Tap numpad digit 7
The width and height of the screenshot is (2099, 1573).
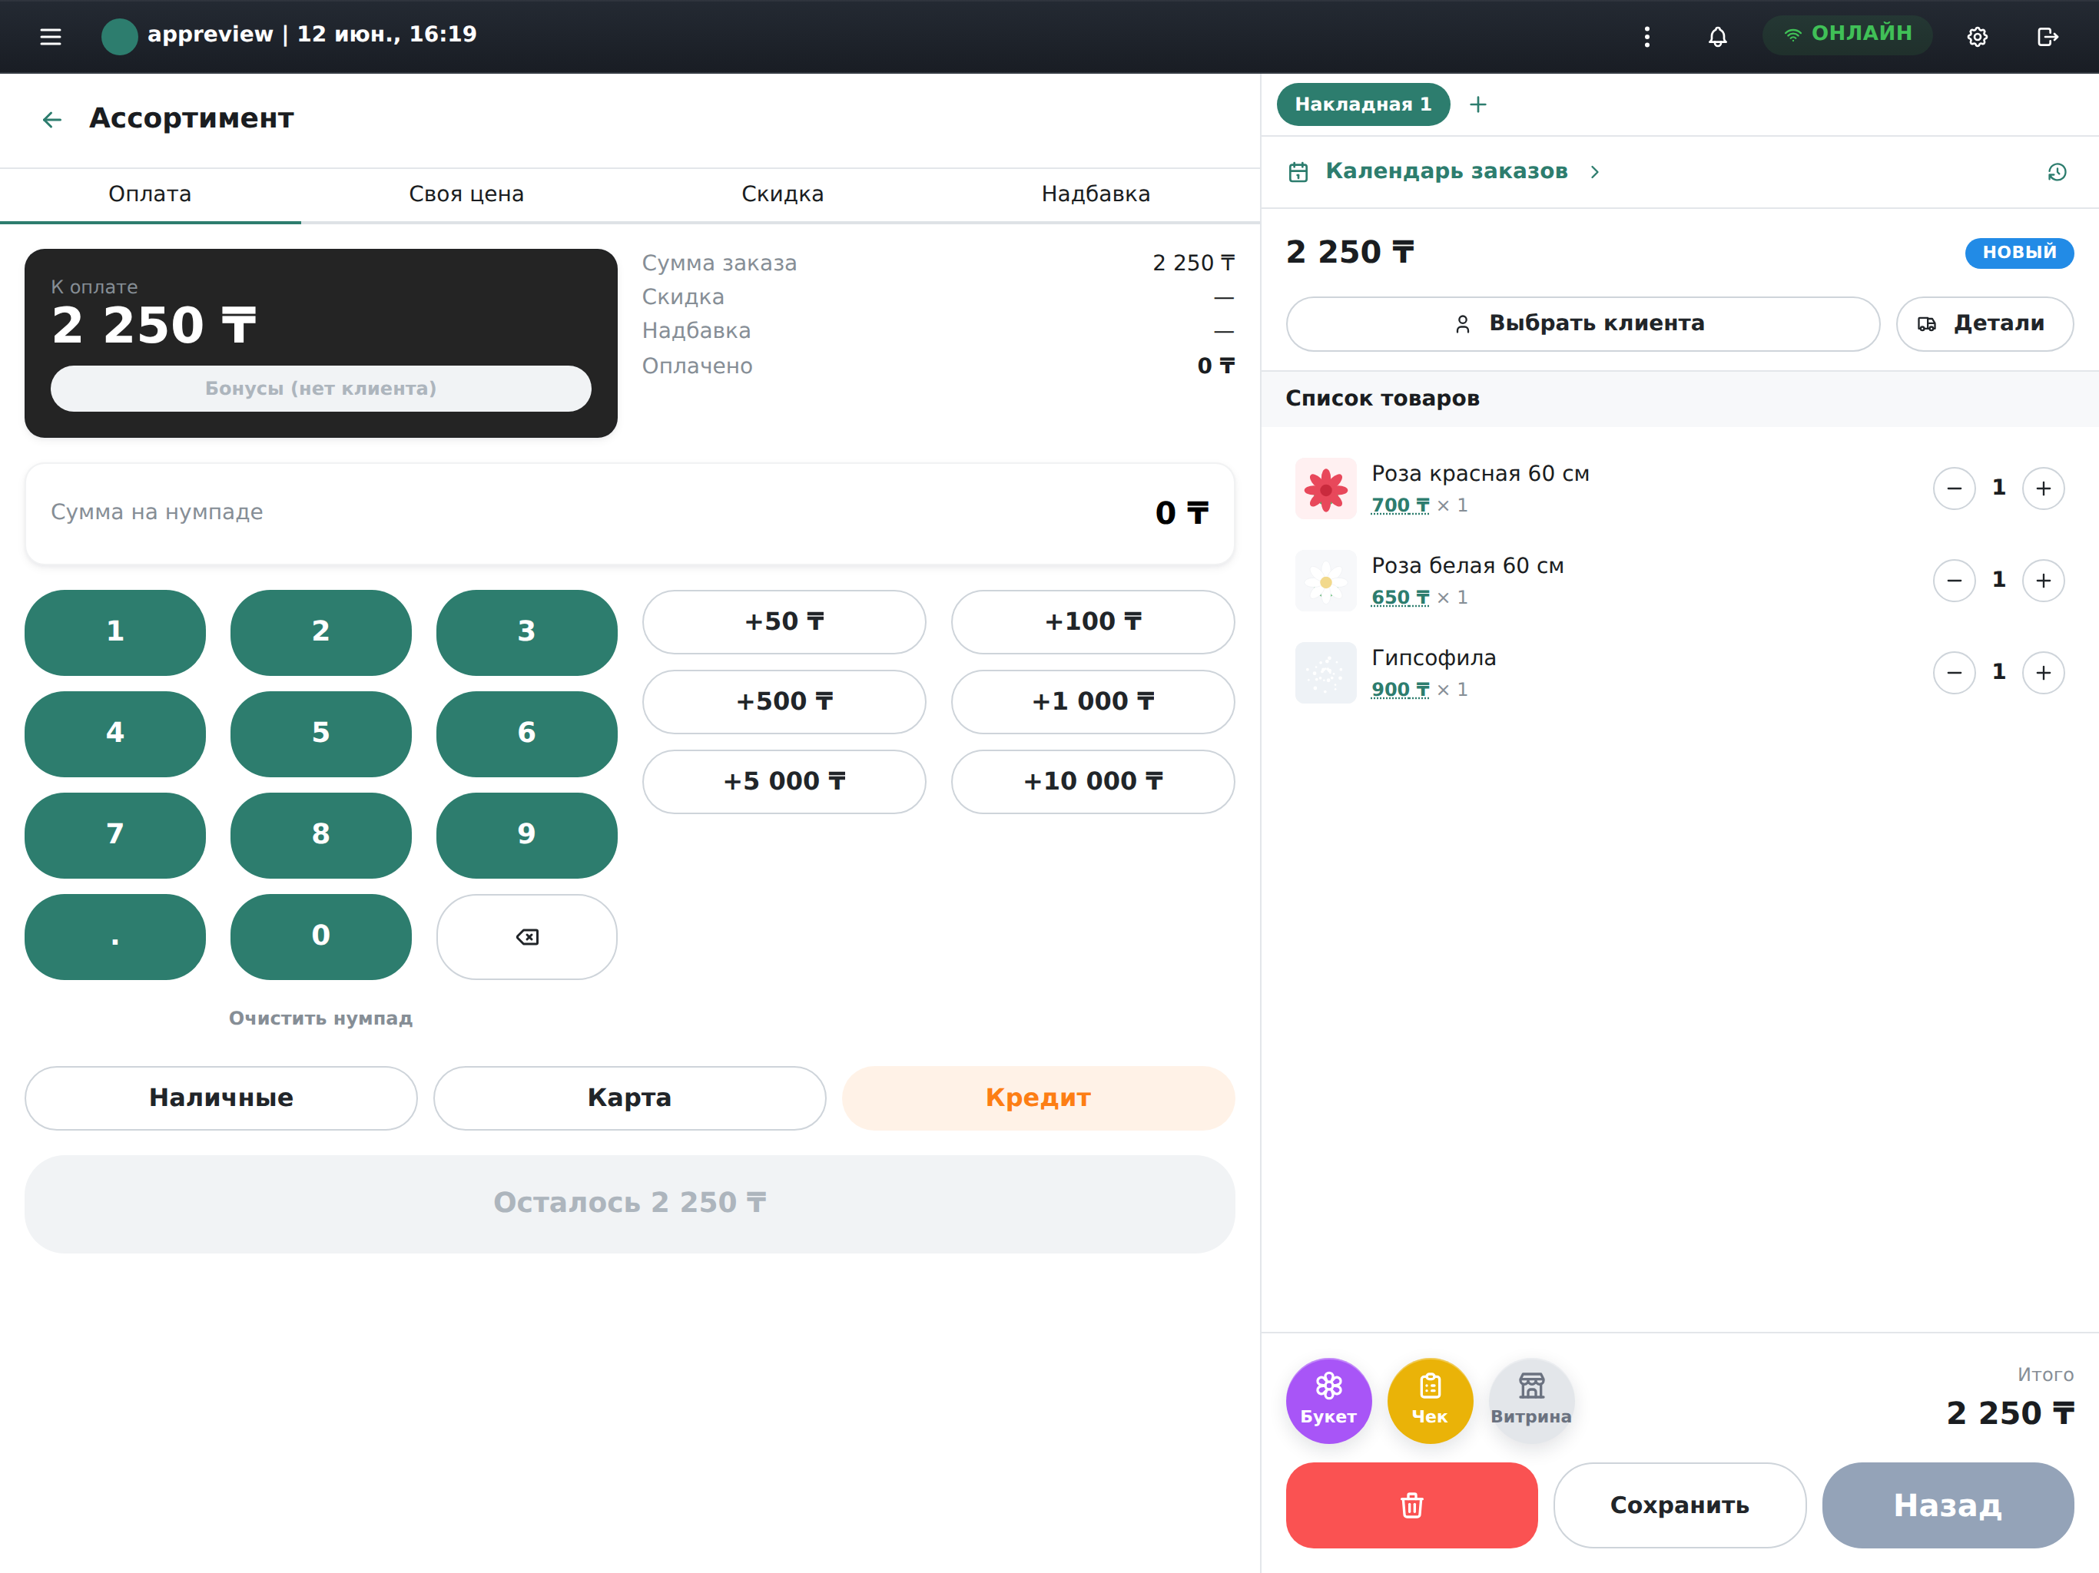tap(114, 835)
